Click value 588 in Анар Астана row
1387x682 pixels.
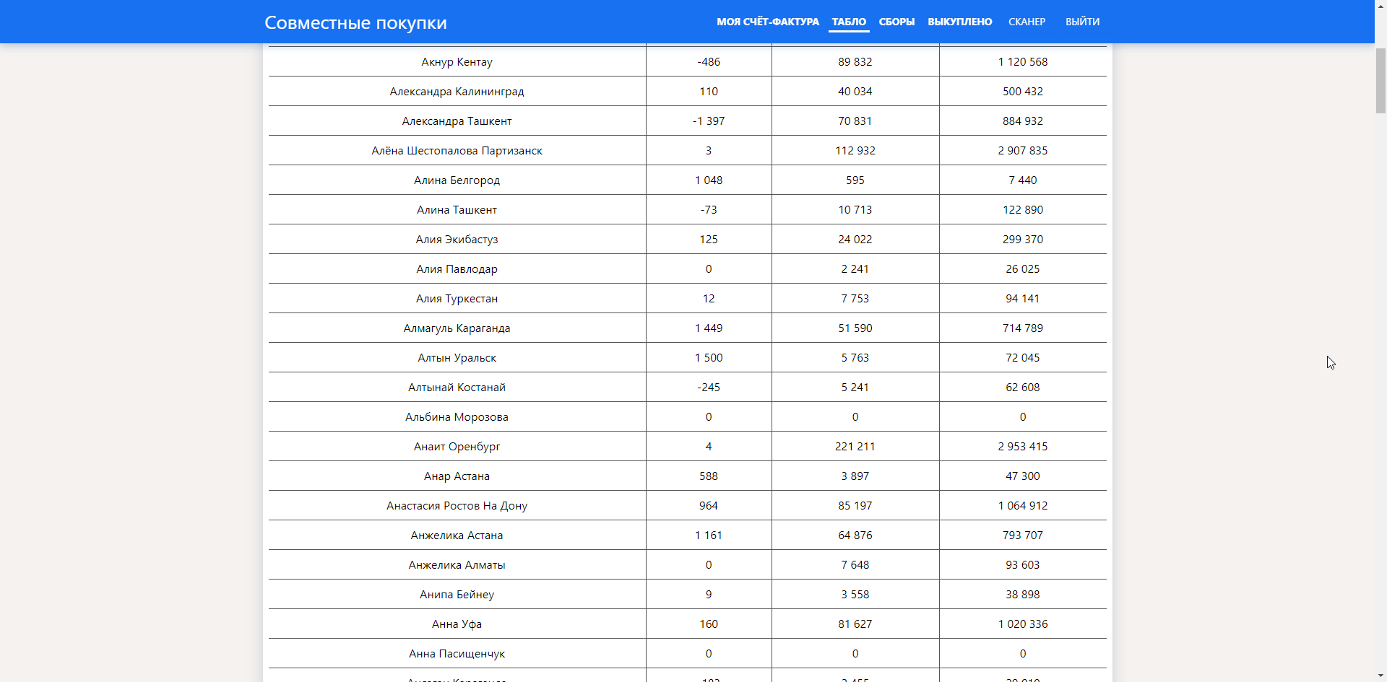pyautogui.click(x=709, y=476)
